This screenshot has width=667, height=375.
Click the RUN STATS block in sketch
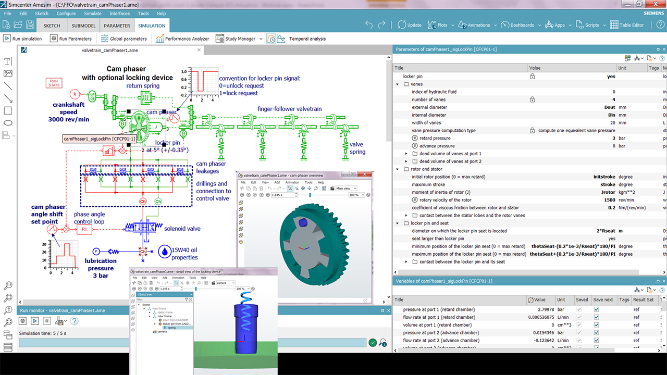pos(54,82)
